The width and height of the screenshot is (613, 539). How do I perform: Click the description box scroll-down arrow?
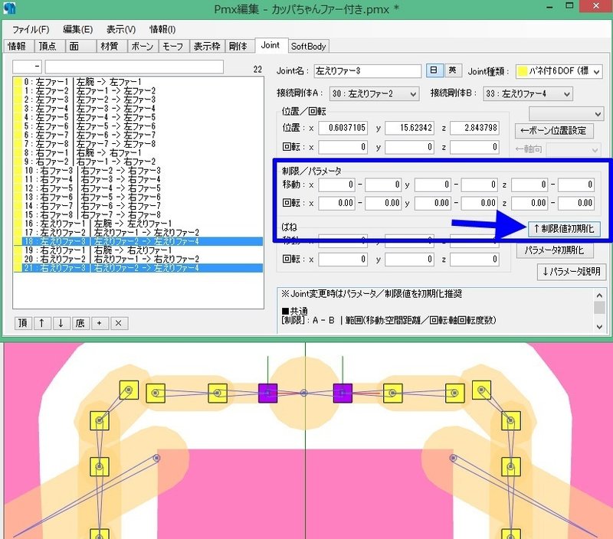tap(599, 327)
